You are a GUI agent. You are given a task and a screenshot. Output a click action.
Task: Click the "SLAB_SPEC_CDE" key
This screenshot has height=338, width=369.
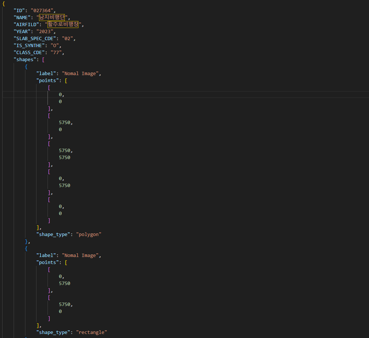tap(35, 39)
